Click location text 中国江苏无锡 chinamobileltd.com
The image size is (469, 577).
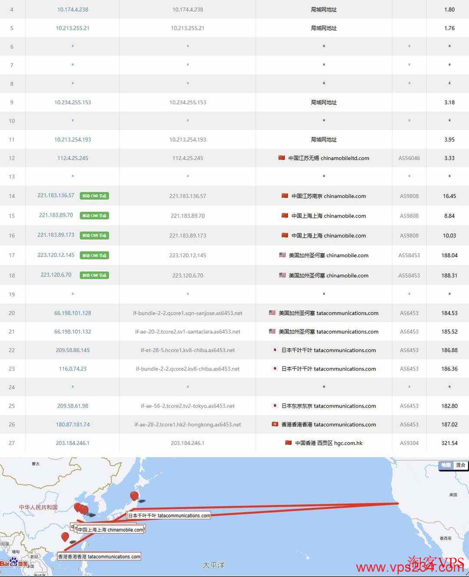[x=329, y=158]
